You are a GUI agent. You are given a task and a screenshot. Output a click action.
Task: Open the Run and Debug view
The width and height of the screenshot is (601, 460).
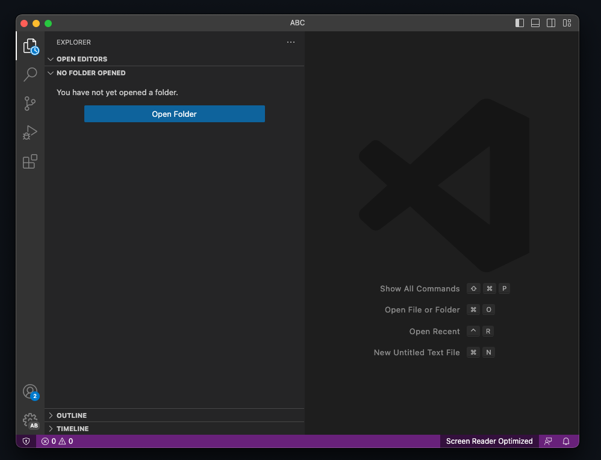coord(30,132)
